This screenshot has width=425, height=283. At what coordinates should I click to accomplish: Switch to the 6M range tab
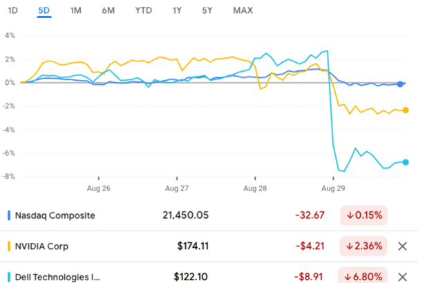pyautogui.click(x=108, y=10)
